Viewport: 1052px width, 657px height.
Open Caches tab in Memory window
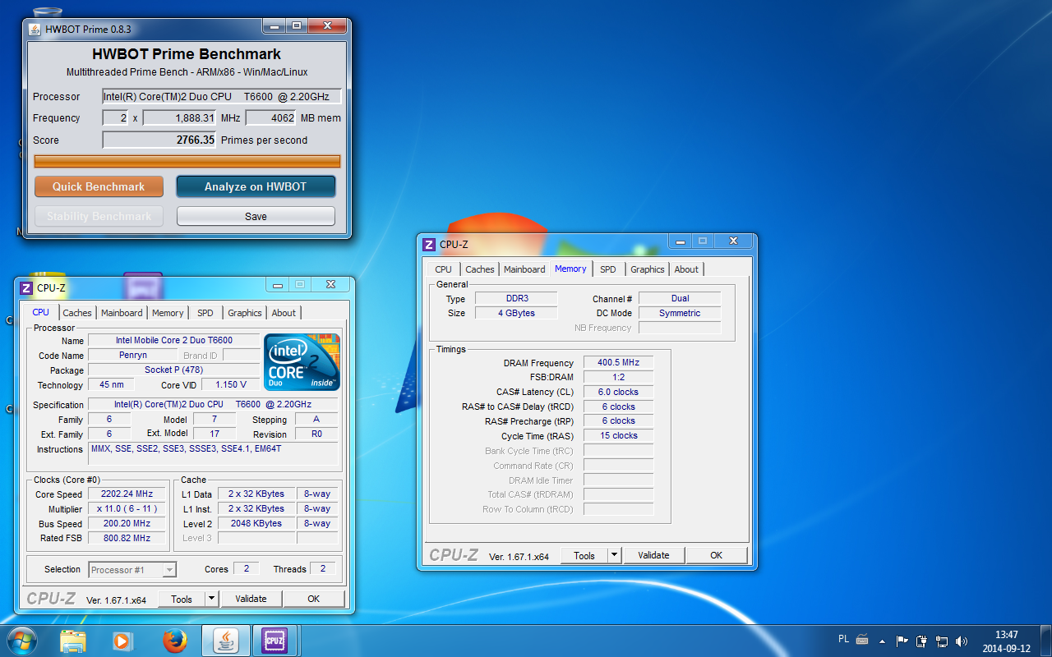(480, 269)
